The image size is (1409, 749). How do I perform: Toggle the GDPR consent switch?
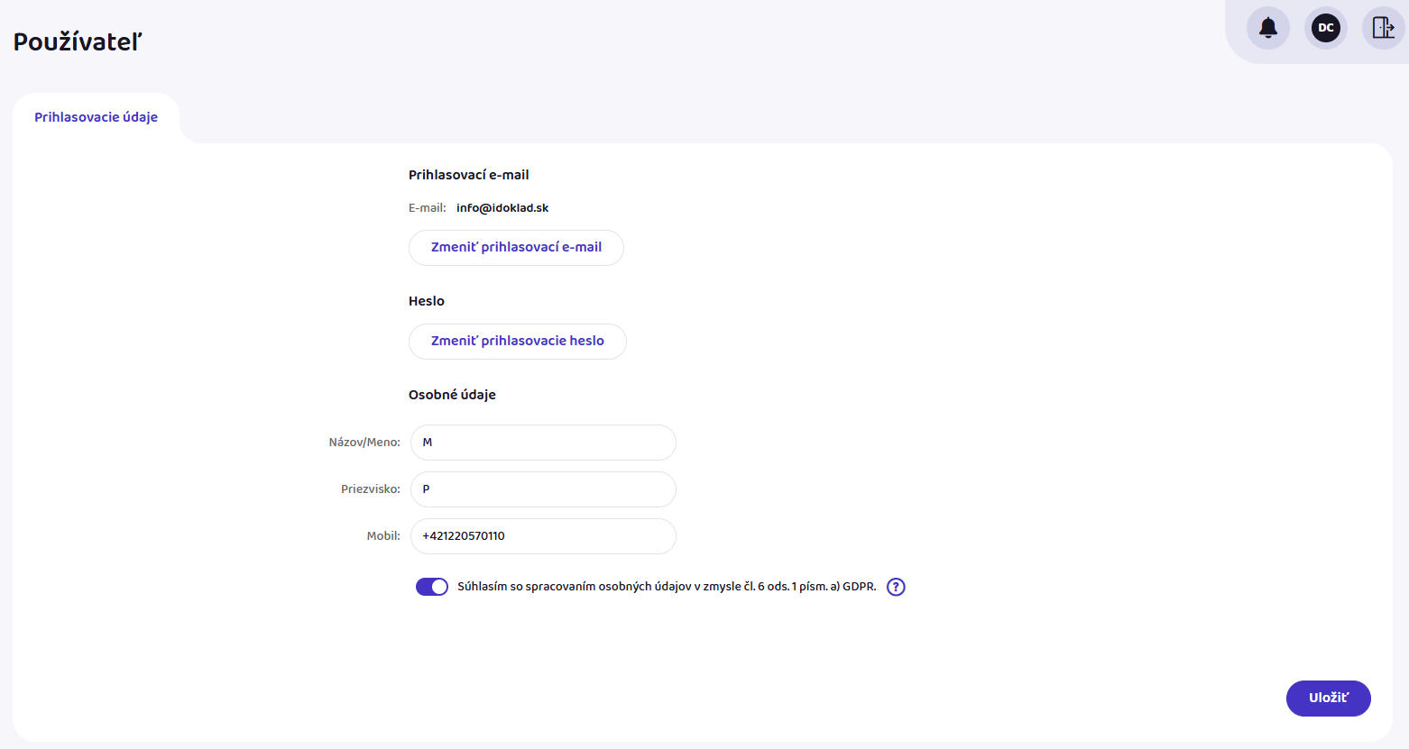[432, 587]
